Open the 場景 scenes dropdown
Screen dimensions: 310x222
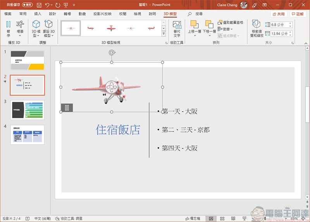[20, 29]
